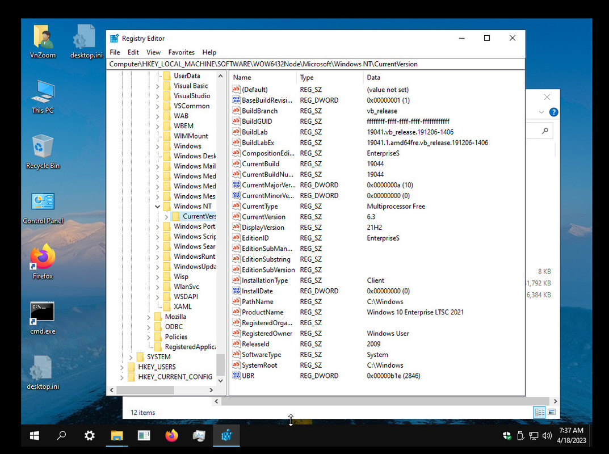Select the EditionID value
The height and width of the screenshot is (454, 609).
(x=255, y=238)
